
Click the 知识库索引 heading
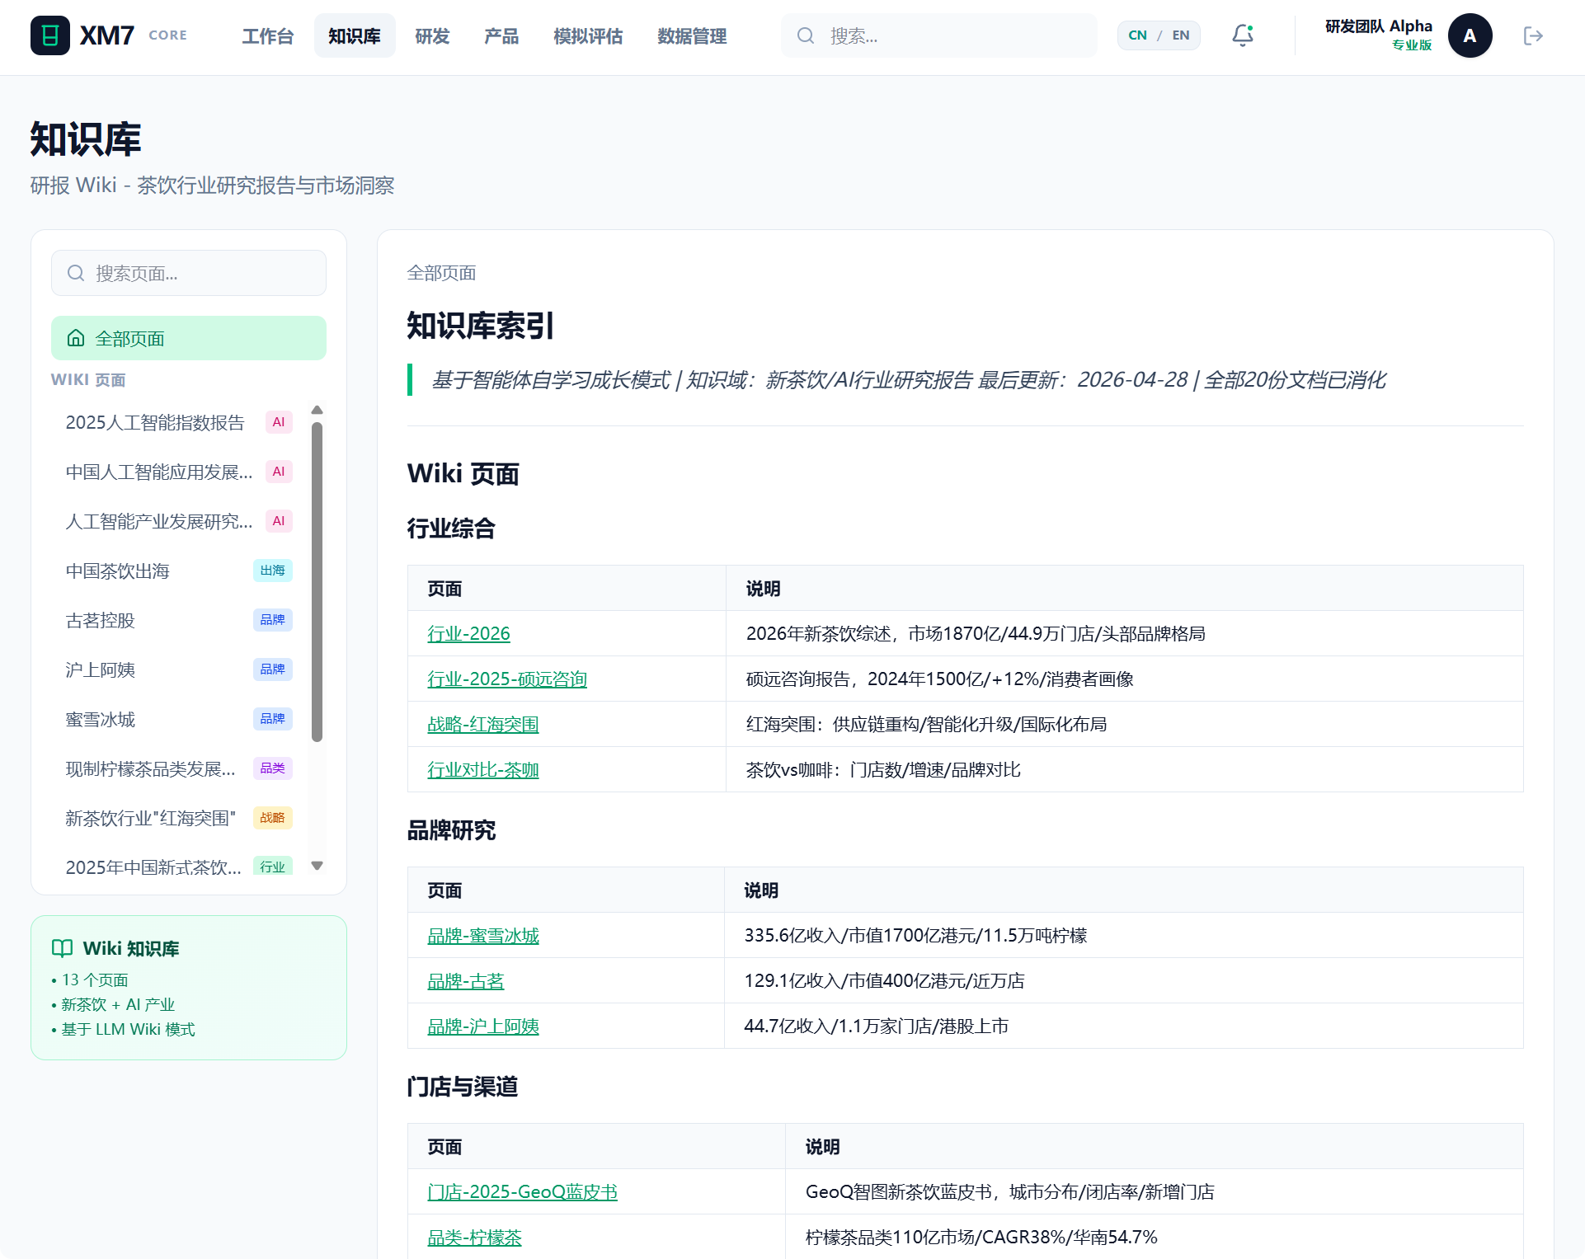click(480, 326)
